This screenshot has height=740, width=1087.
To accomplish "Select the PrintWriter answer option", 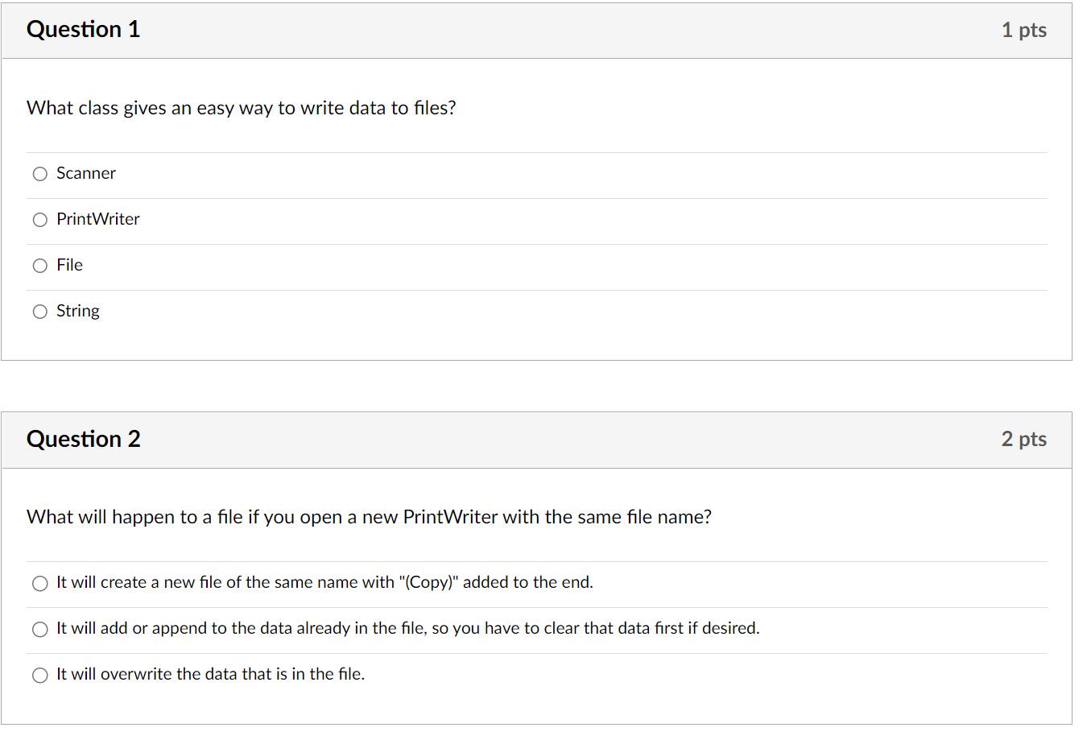I will pyautogui.click(x=40, y=219).
